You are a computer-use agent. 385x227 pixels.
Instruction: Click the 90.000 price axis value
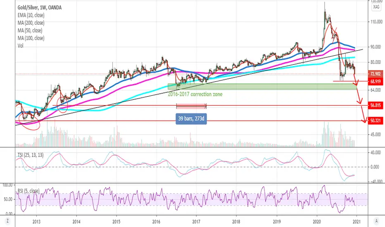point(376,47)
